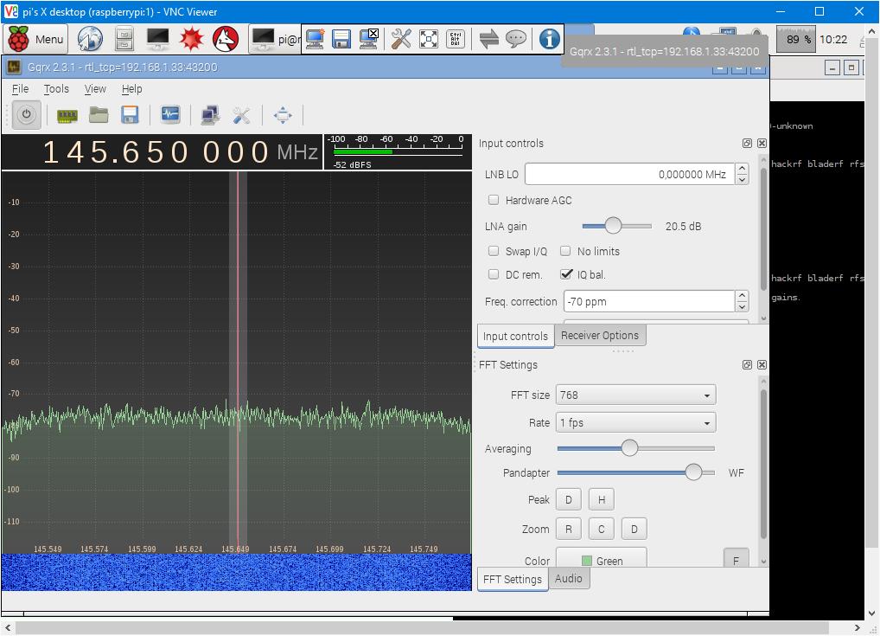Enable the Hardware AGC checkbox
Image resolution: width=880 pixels, height=636 pixels.
pyautogui.click(x=494, y=200)
